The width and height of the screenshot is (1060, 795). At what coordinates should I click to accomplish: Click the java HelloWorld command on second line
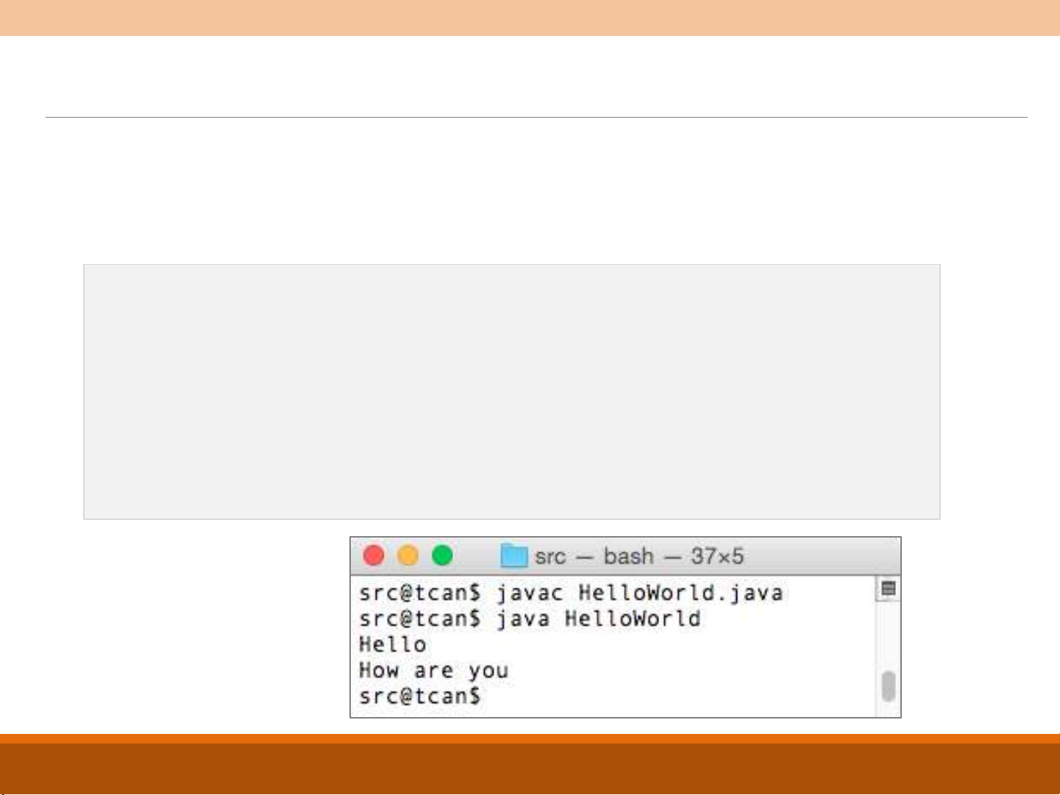(597, 618)
